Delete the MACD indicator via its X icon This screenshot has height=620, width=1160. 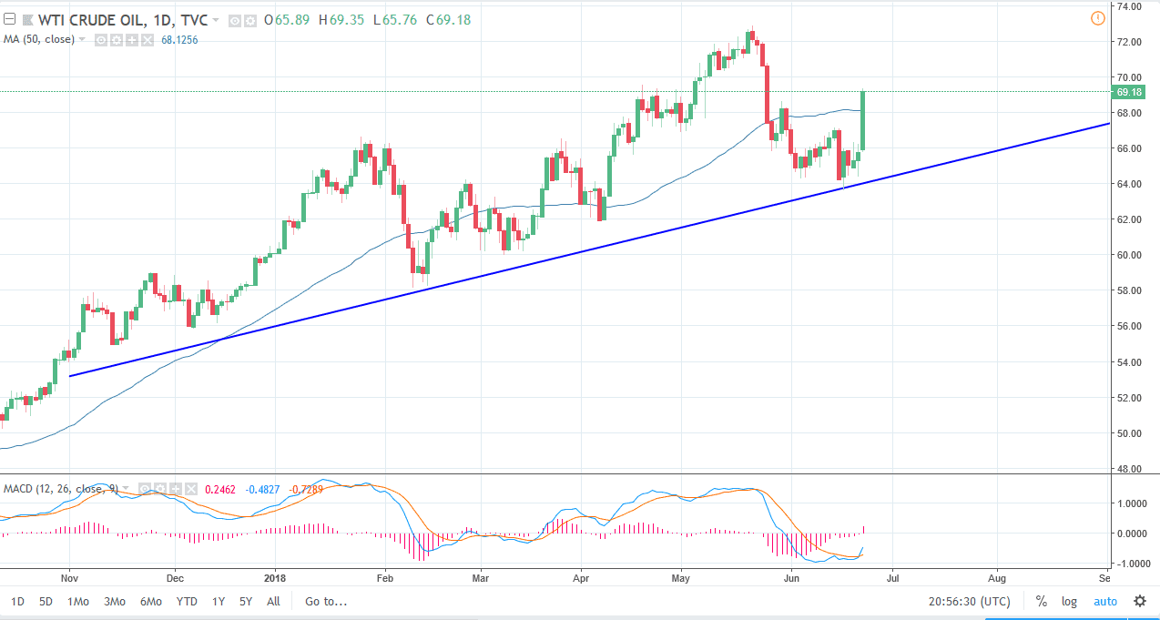pyautogui.click(x=190, y=489)
